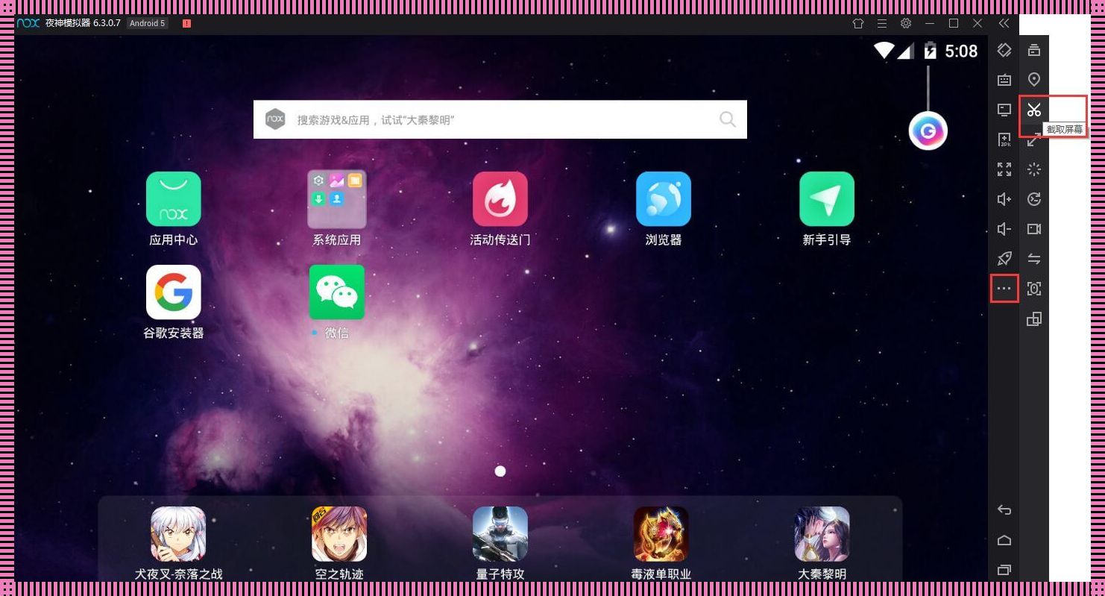Click the 5:08 clock in status bar

[x=961, y=51]
